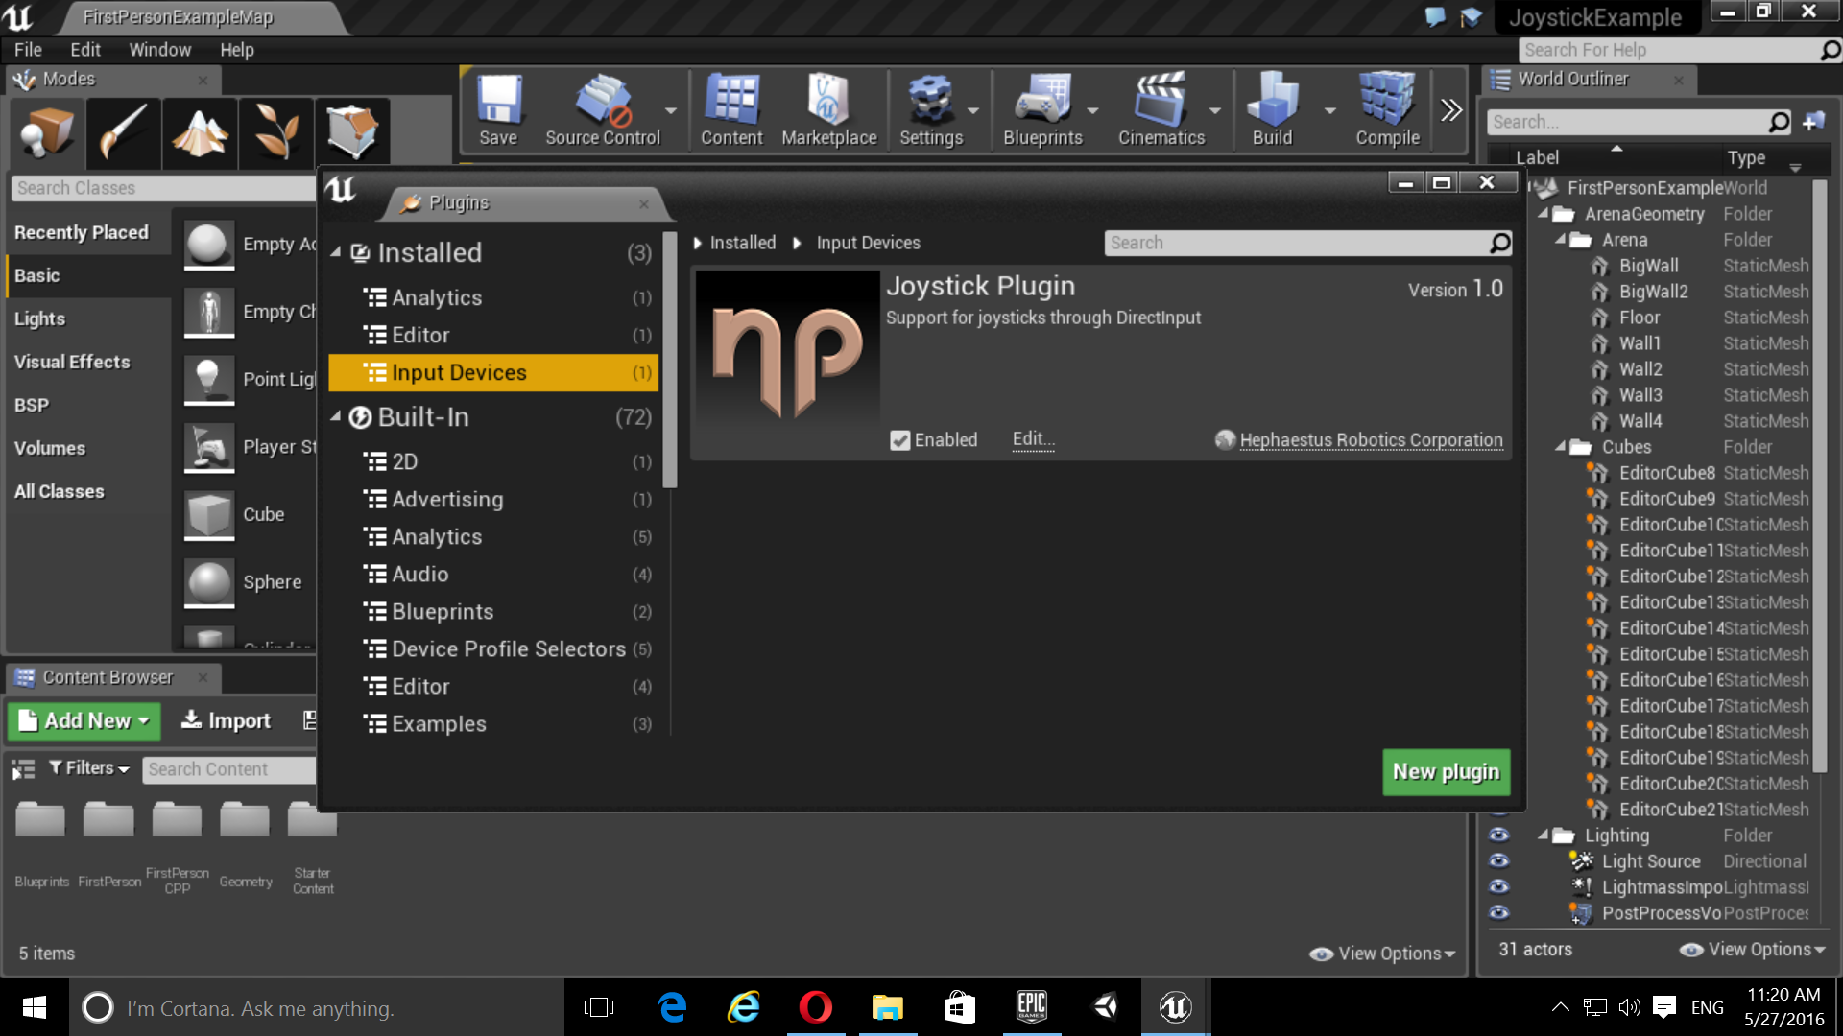Open the Cinematics toolbar icon

point(1161,110)
